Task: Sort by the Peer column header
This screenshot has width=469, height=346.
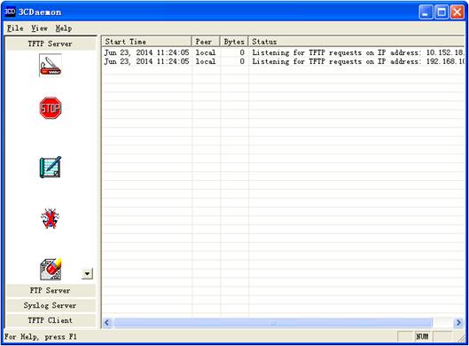Action: coord(206,42)
